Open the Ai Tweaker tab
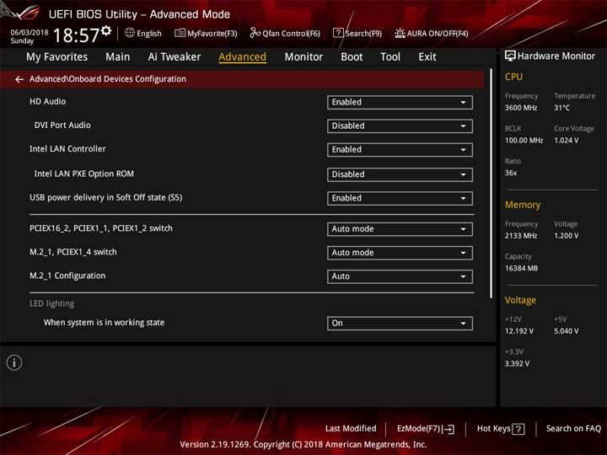 [175, 57]
